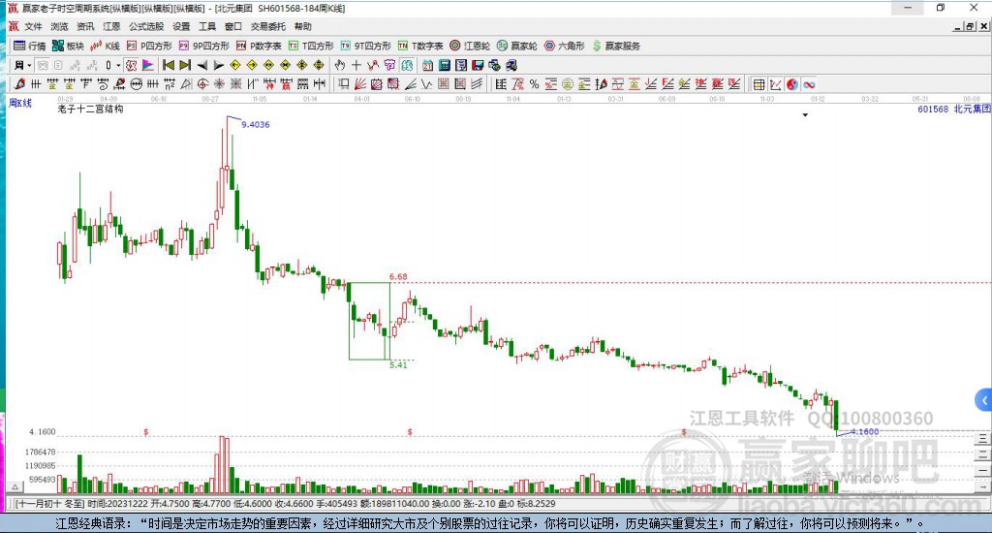
Task: Open the 公式选股 menu
Action: [x=146, y=26]
